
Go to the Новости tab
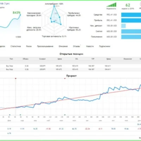pyautogui.click(x=90, y=46)
